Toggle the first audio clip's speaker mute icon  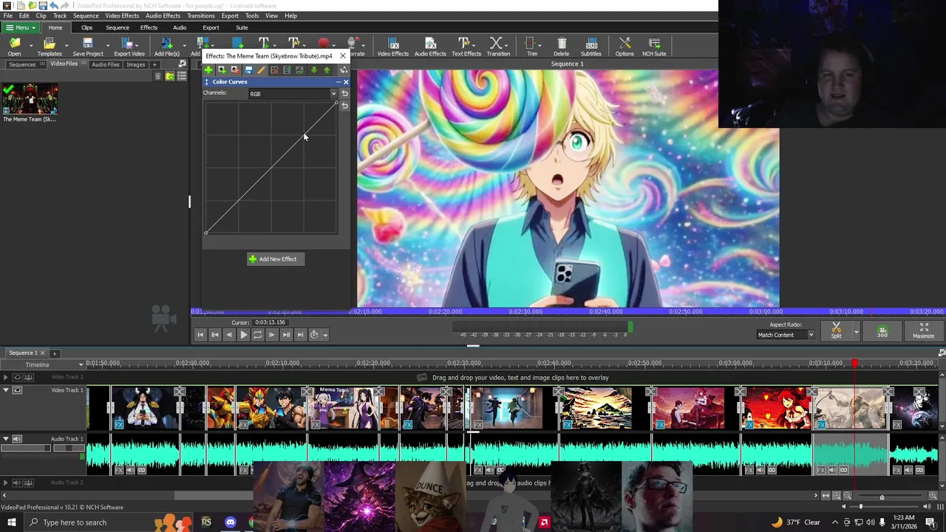click(130, 470)
